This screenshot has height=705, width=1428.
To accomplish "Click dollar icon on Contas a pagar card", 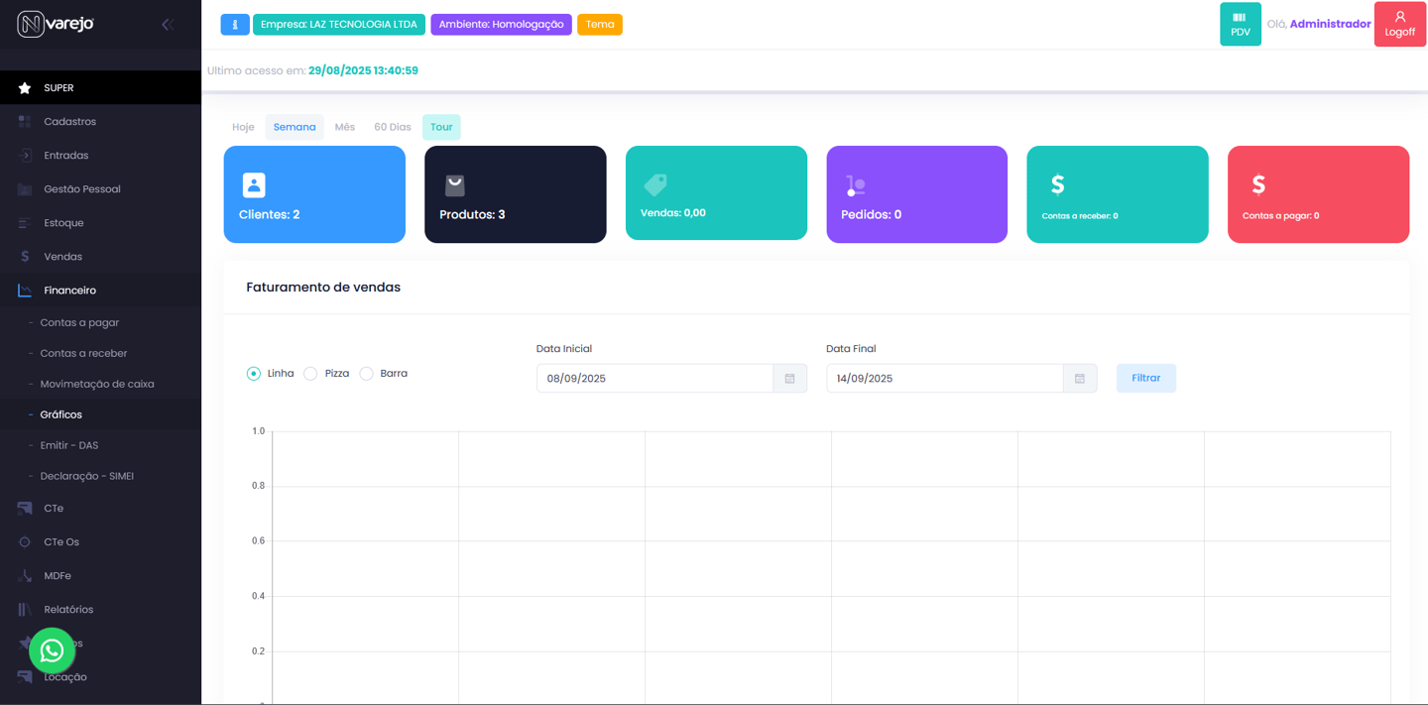I will 1258,184.
